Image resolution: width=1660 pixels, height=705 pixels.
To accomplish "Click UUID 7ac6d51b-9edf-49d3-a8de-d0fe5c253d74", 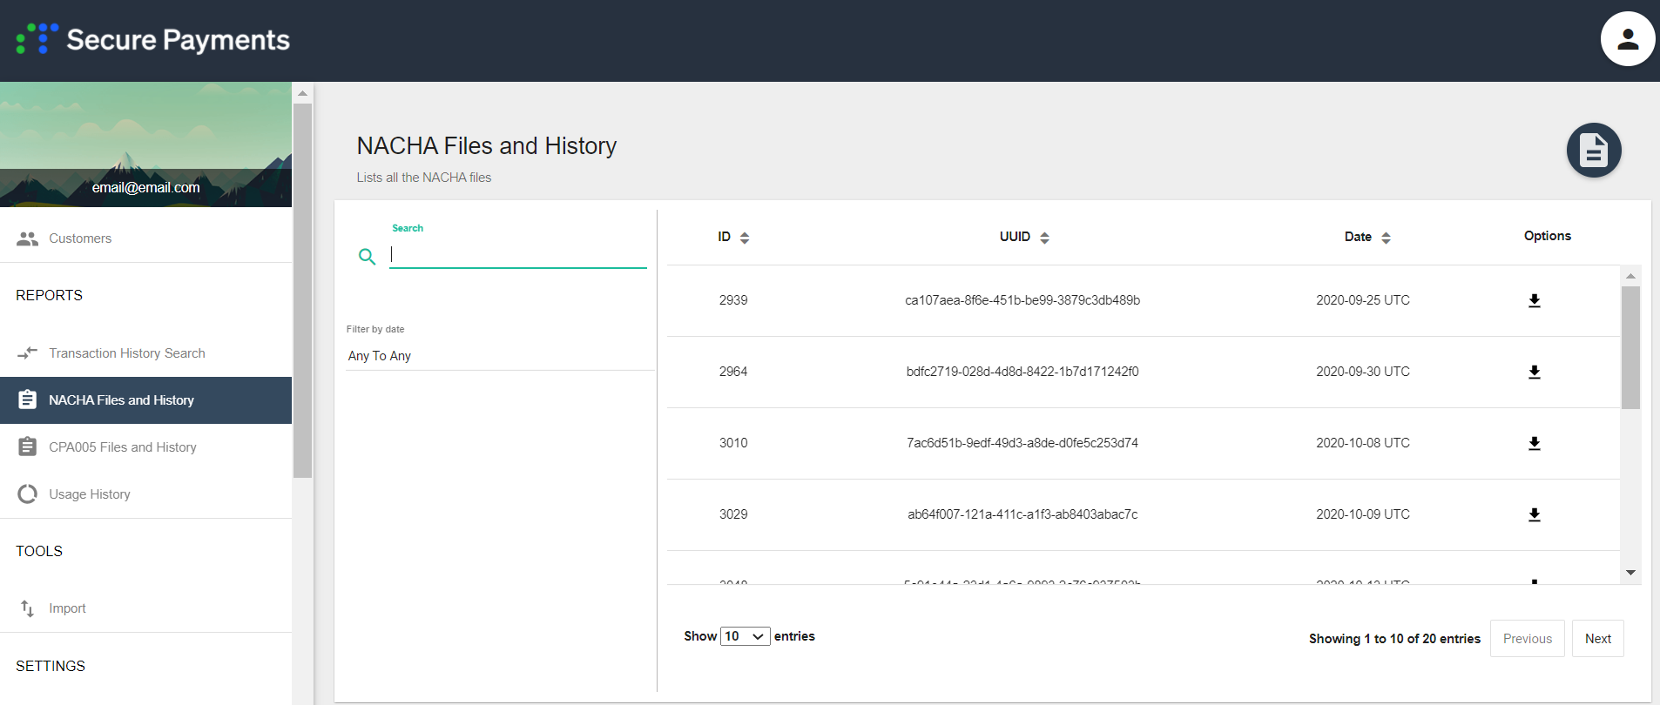I will pos(1022,443).
